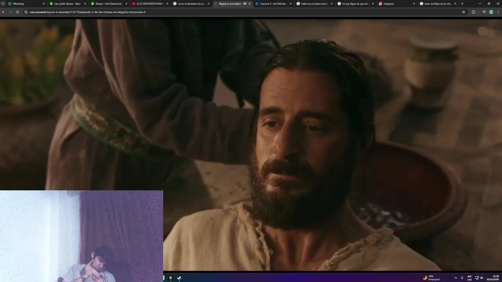Close the Lian_Sorth Stream tab
The width and height of the screenshot is (502, 282).
pyautogui.click(x=85, y=4)
